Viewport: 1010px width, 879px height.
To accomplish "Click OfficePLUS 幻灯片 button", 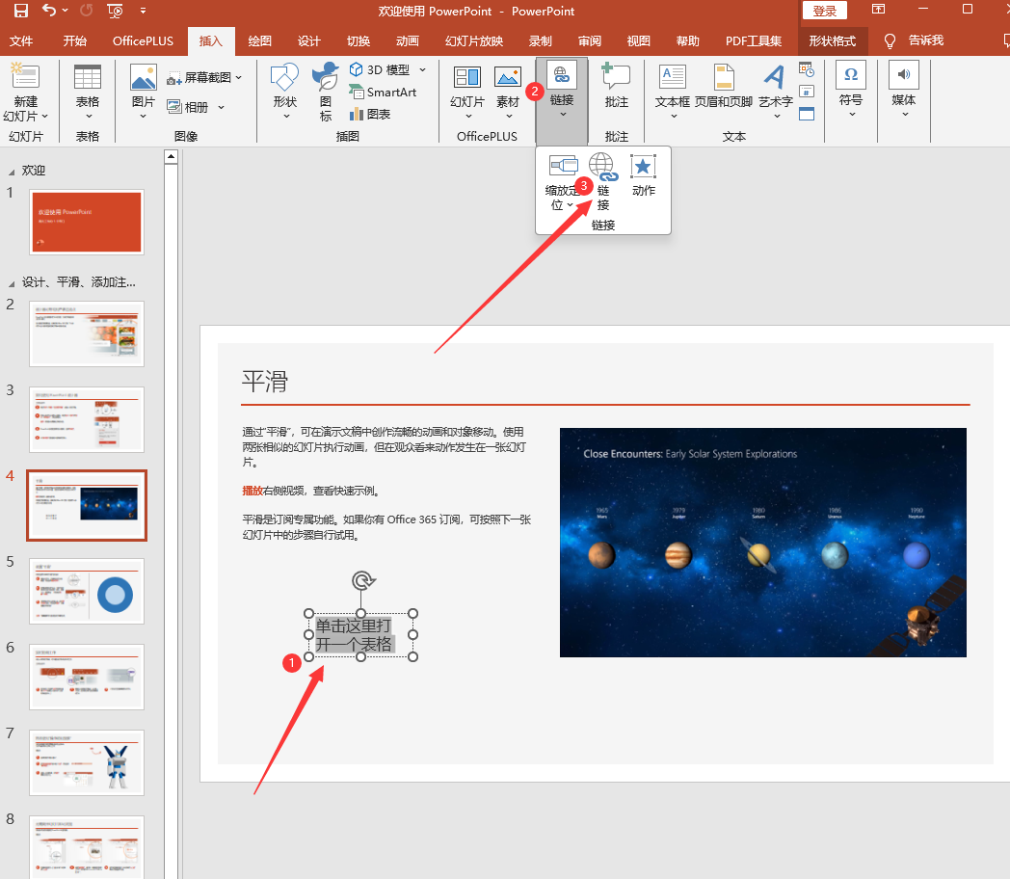I will tap(467, 92).
